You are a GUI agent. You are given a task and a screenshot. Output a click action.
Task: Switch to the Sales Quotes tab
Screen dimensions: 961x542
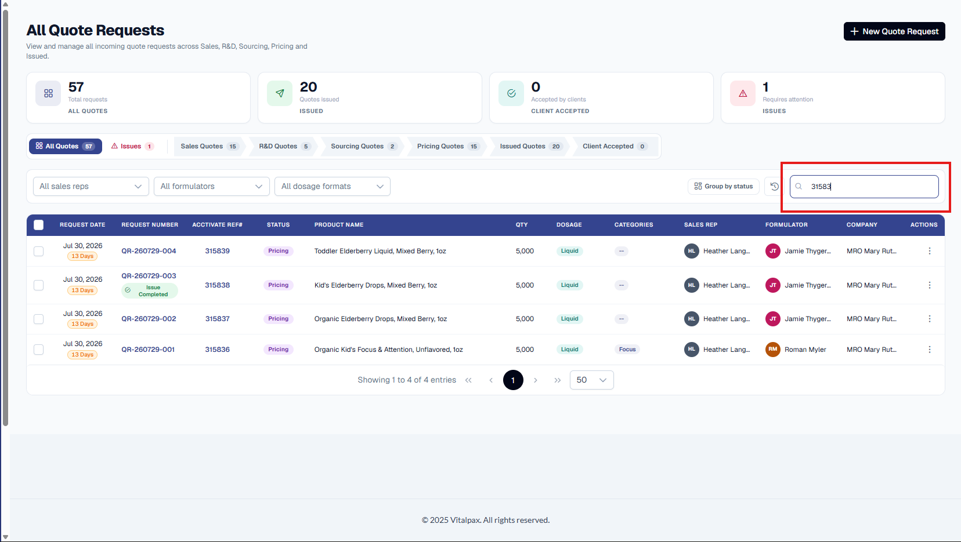coord(209,147)
